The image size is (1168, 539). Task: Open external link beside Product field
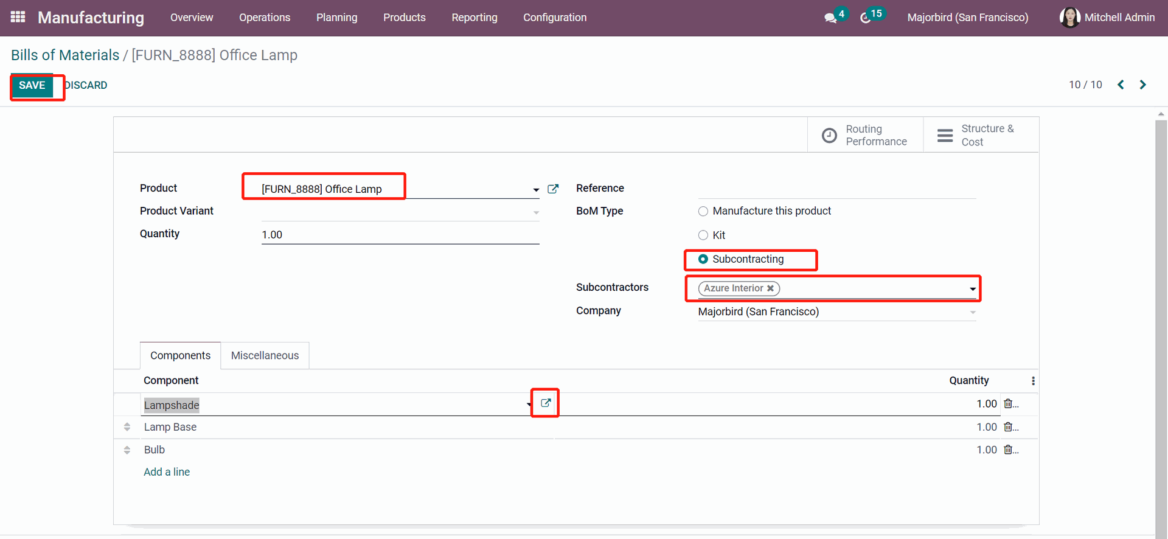[553, 189]
